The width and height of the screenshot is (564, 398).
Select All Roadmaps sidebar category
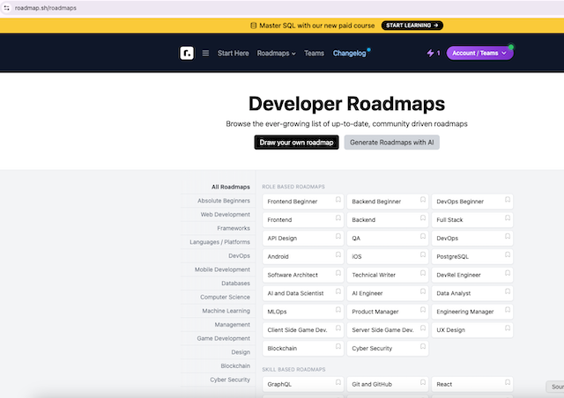(x=231, y=187)
